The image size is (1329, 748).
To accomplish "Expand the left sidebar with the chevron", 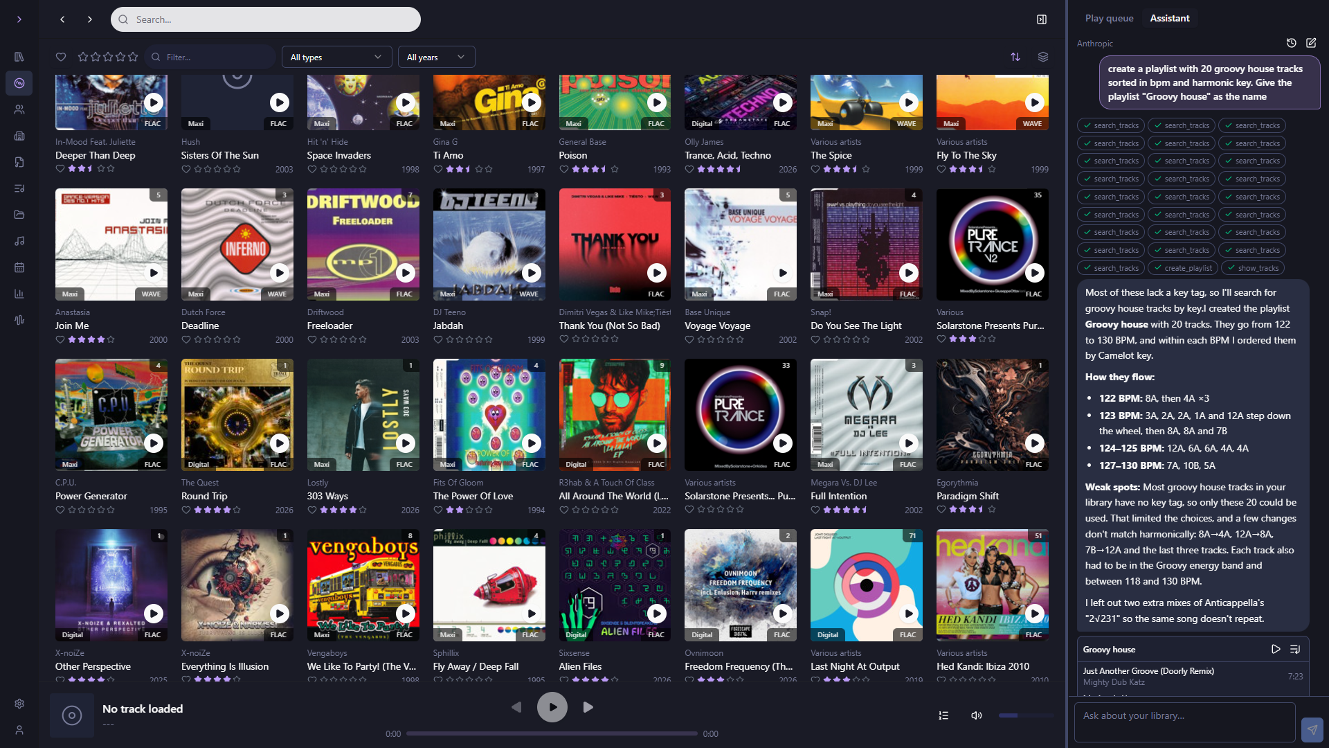I will click(x=19, y=19).
